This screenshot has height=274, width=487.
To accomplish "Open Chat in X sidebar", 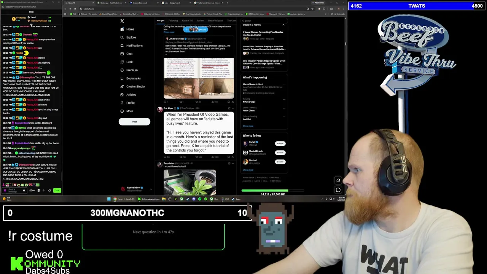I will pos(126,54).
